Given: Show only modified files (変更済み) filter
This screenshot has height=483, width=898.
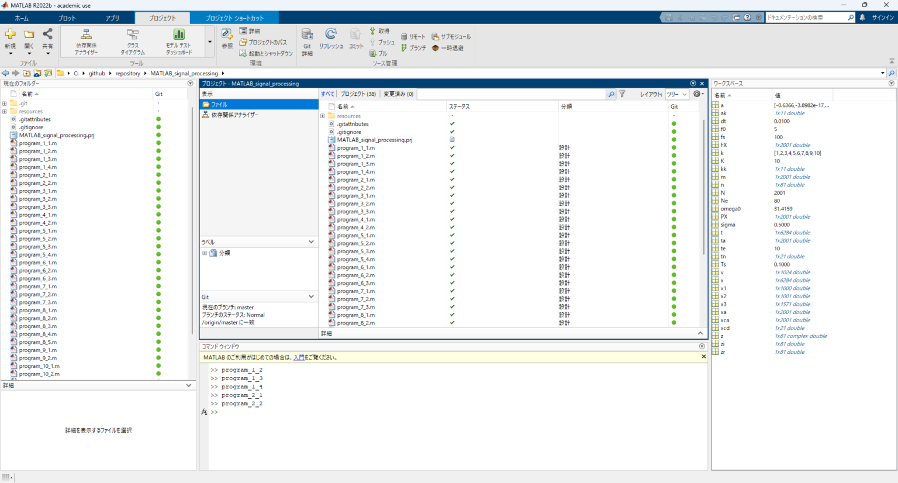Looking at the screenshot, I should 398,94.
